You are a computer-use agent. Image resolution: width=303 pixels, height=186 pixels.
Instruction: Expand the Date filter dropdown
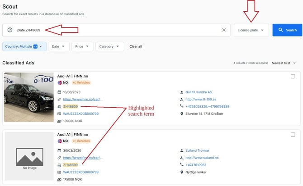point(58,46)
